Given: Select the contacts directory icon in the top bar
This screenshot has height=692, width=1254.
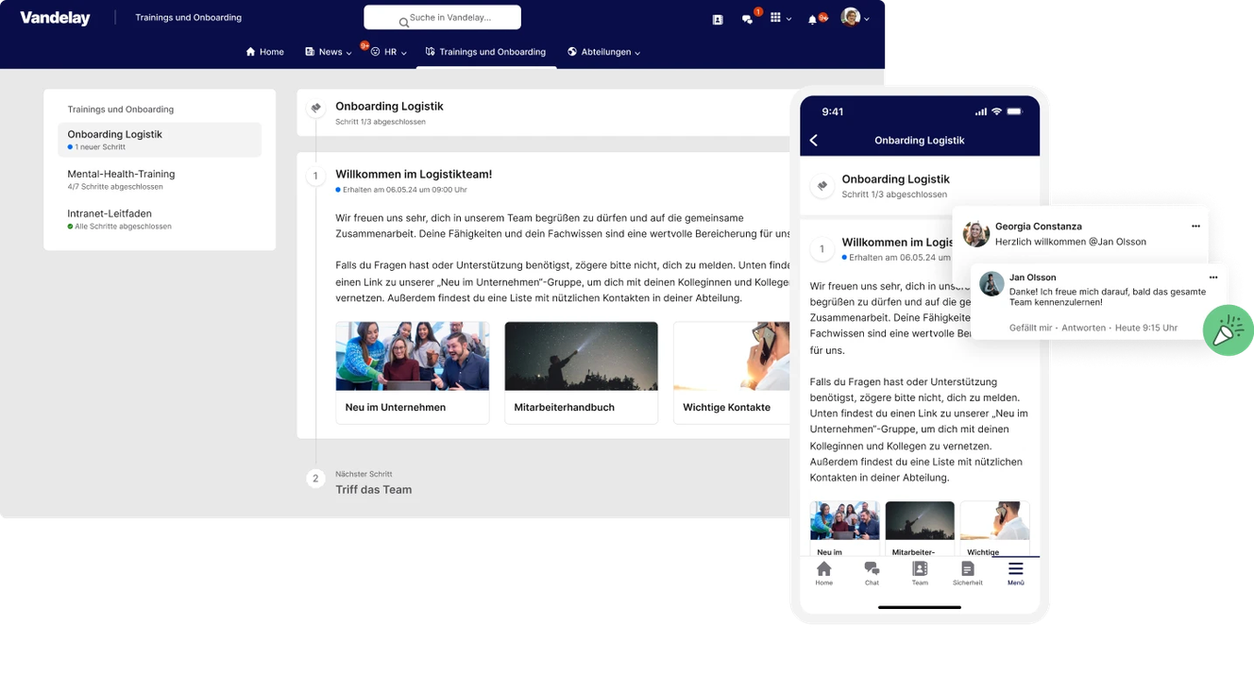Looking at the screenshot, I should (717, 17).
